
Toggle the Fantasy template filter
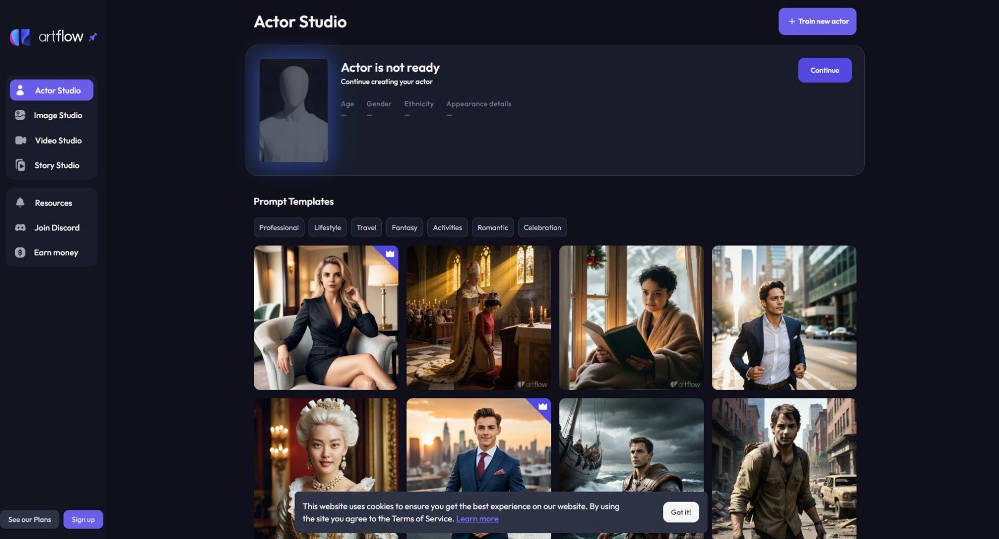coord(404,228)
